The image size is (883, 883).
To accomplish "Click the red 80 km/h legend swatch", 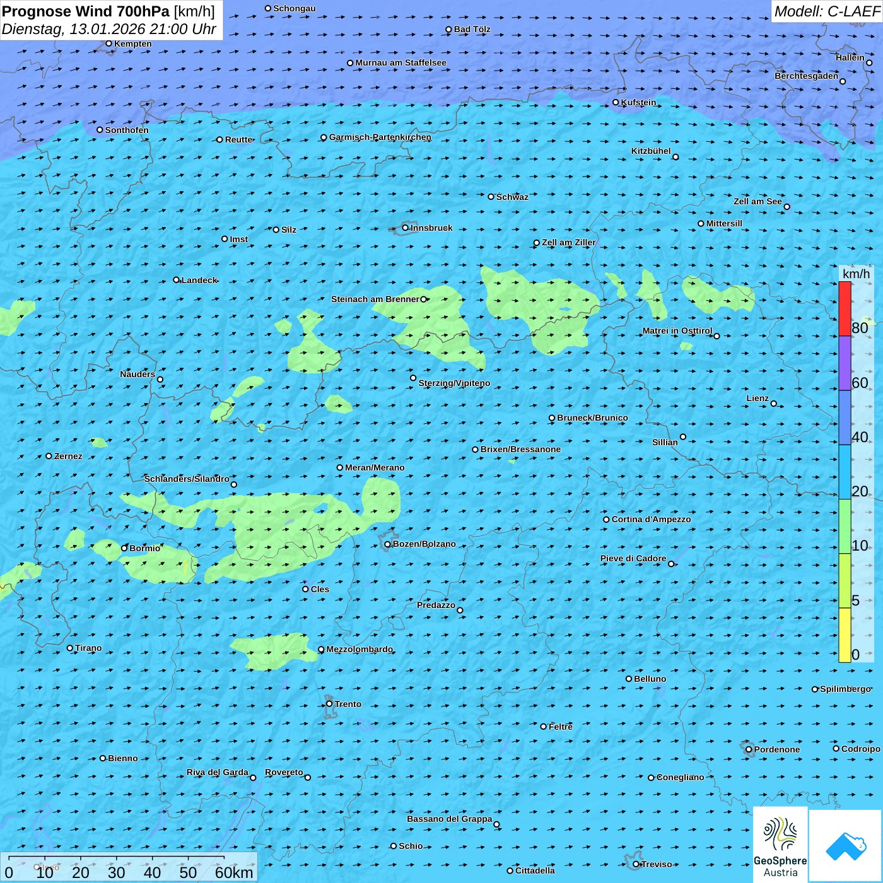I will pos(845,309).
